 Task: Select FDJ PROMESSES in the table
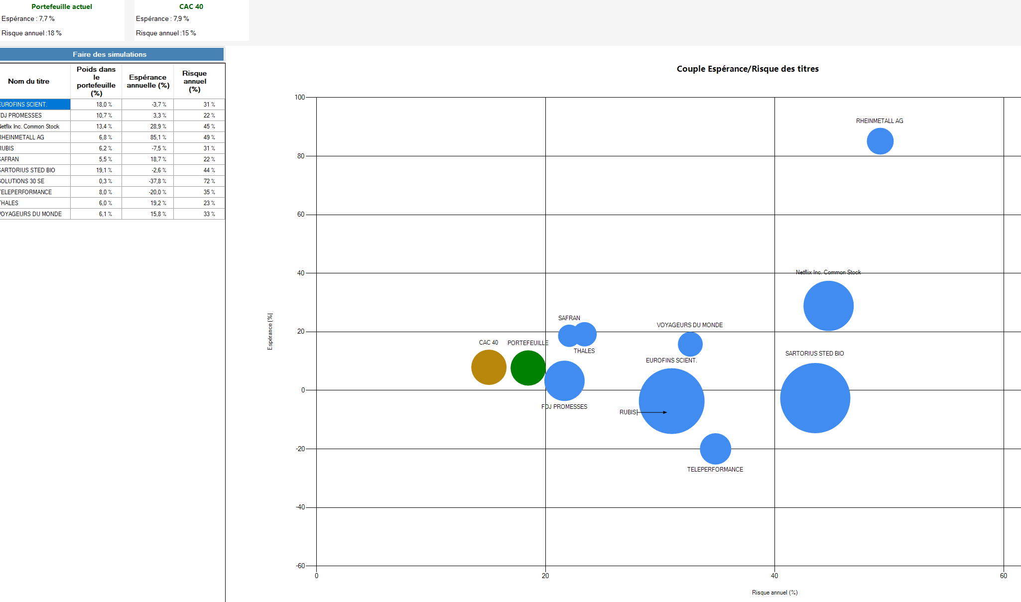tap(35, 116)
